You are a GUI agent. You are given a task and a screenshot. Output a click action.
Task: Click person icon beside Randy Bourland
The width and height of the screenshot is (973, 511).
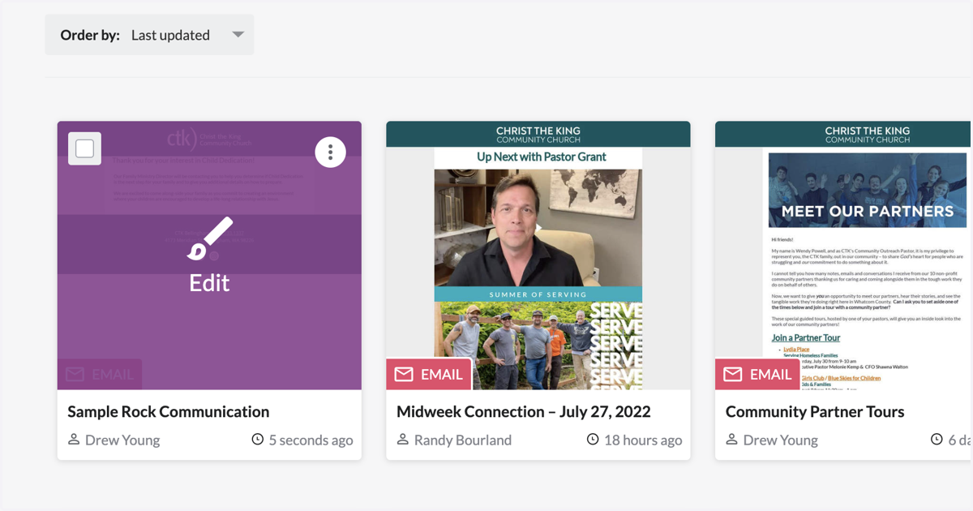[403, 440]
